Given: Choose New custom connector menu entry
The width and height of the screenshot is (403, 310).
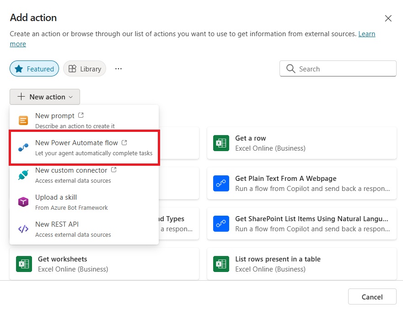Looking at the screenshot, I should (84, 175).
